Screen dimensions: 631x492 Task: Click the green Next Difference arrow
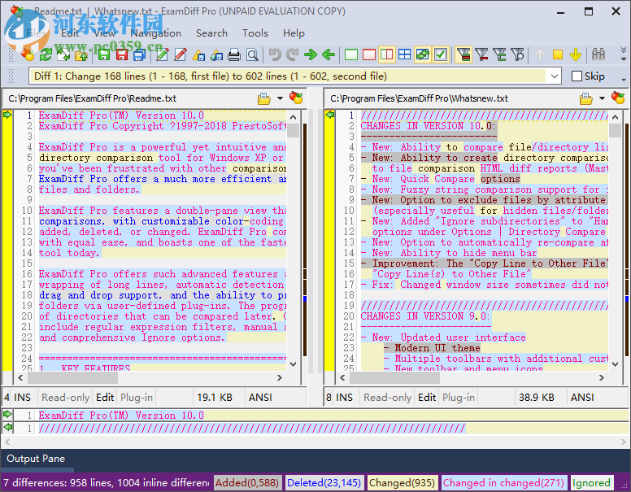(x=311, y=54)
